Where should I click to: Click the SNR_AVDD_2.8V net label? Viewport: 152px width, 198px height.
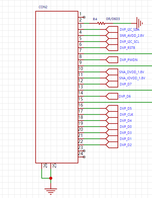tap(132, 36)
